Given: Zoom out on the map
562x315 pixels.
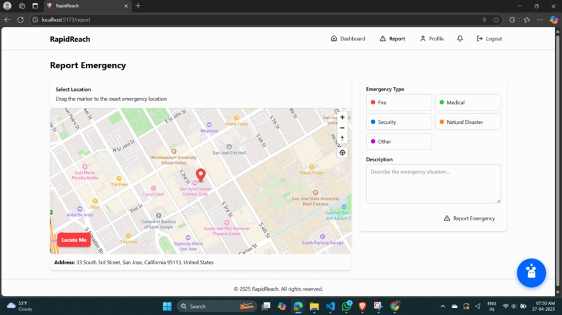Looking at the screenshot, I should 342,128.
